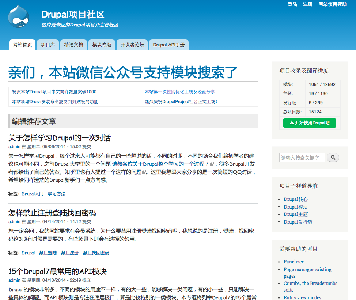Image resolution: width=356 pixels, height=300 pixels.
Task: Open Drupal核心 channel link
Action: click(296, 199)
